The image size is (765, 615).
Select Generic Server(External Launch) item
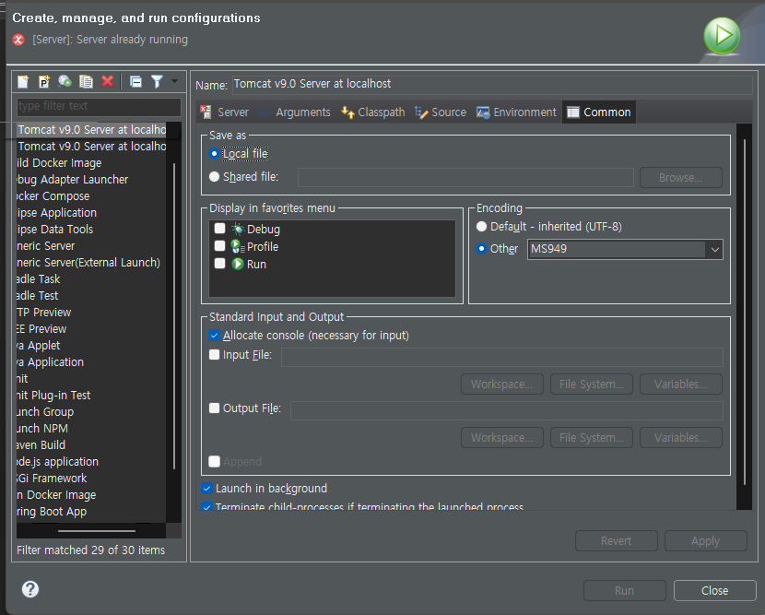click(88, 263)
